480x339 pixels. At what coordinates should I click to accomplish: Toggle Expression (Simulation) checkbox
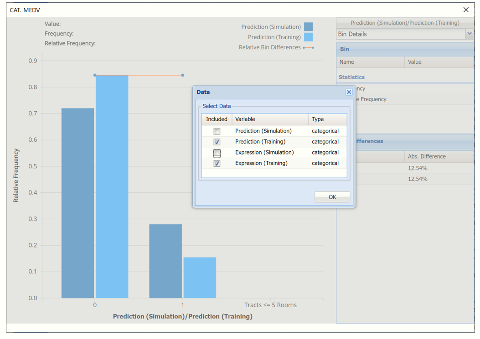coord(217,153)
